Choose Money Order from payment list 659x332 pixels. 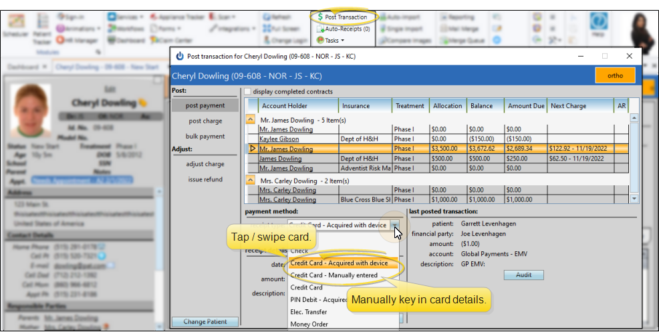coord(308,324)
